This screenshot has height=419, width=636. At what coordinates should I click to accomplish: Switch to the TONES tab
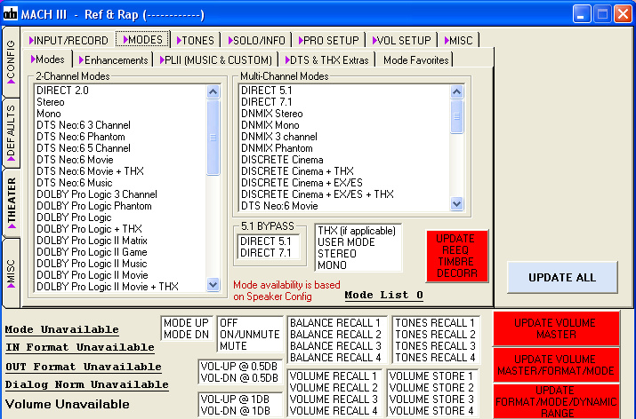197,40
